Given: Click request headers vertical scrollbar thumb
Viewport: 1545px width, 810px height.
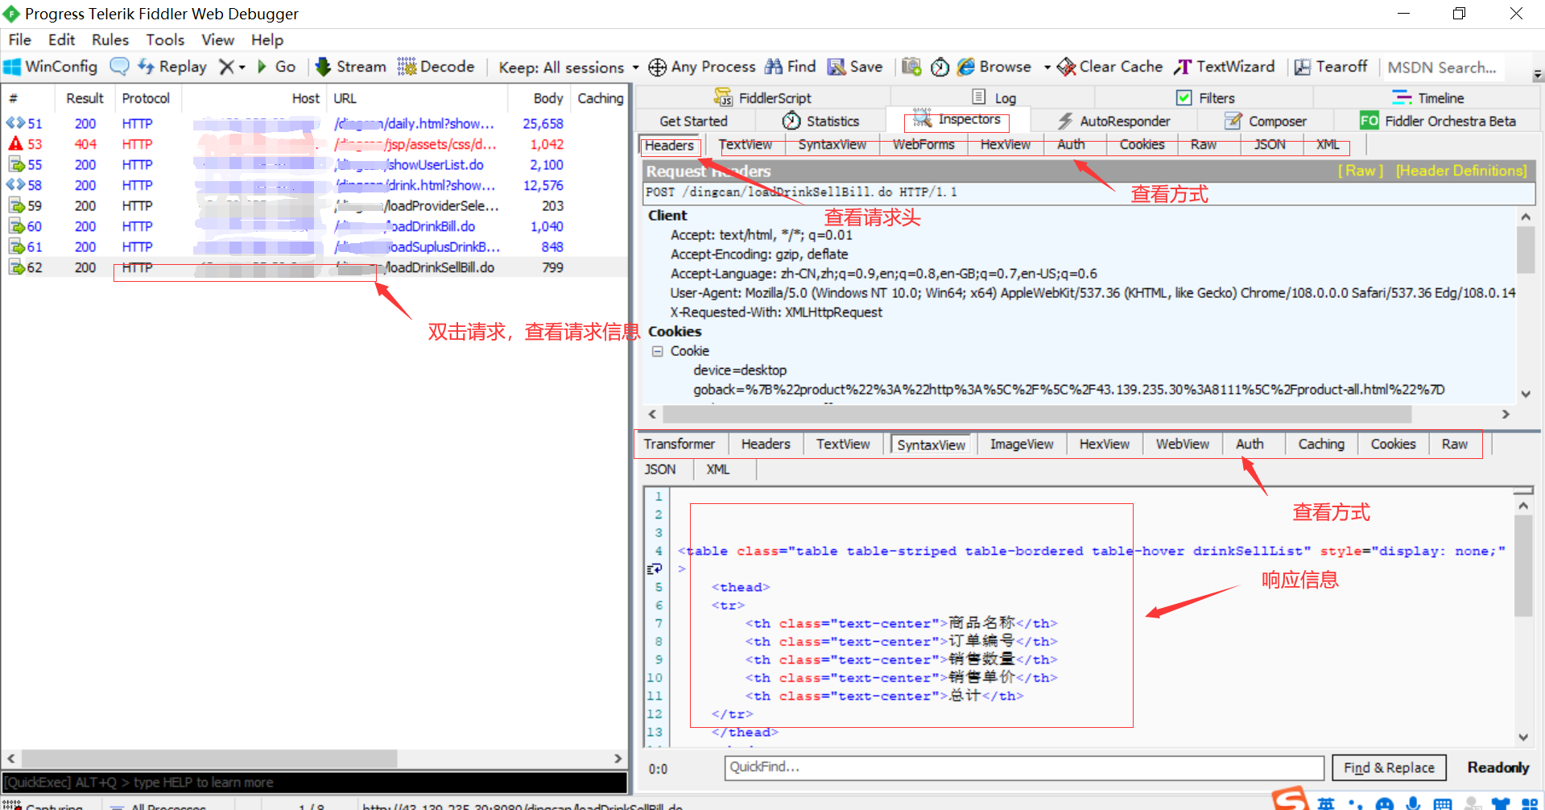Looking at the screenshot, I should (x=1525, y=250).
